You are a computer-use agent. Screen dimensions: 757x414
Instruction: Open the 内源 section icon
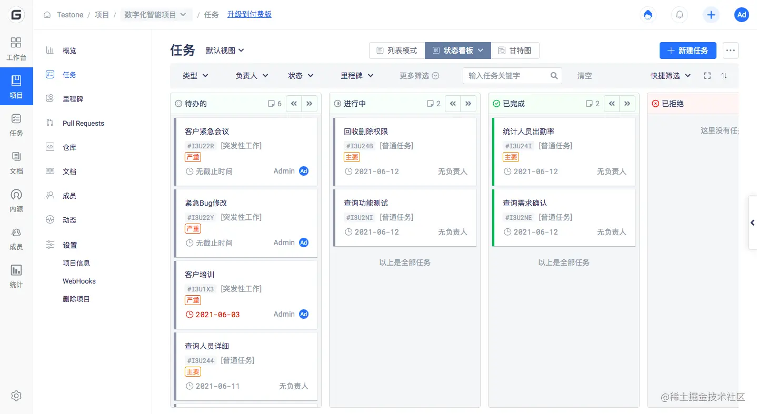pos(16,200)
